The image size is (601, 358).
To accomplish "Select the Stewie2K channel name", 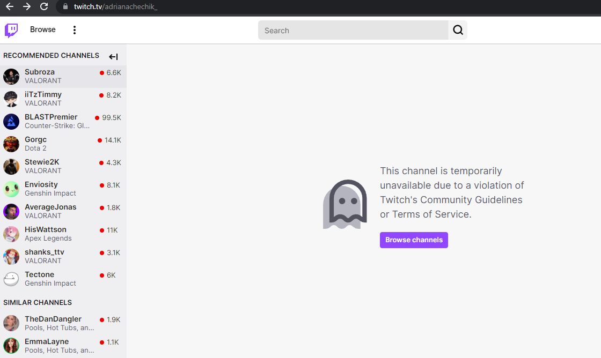I will pyautogui.click(x=42, y=162).
